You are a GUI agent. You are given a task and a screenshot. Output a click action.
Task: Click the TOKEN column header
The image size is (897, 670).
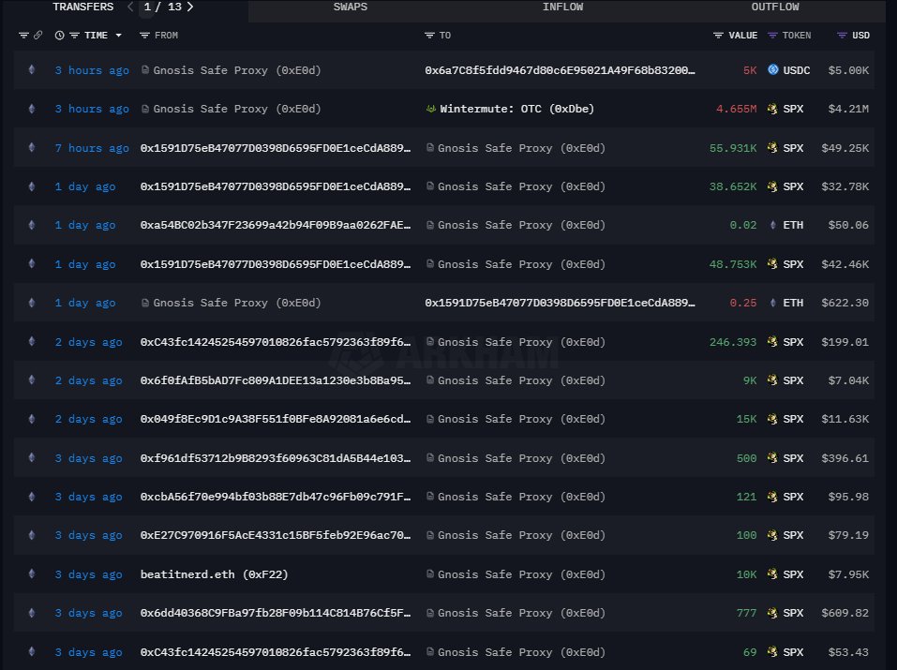[797, 36]
